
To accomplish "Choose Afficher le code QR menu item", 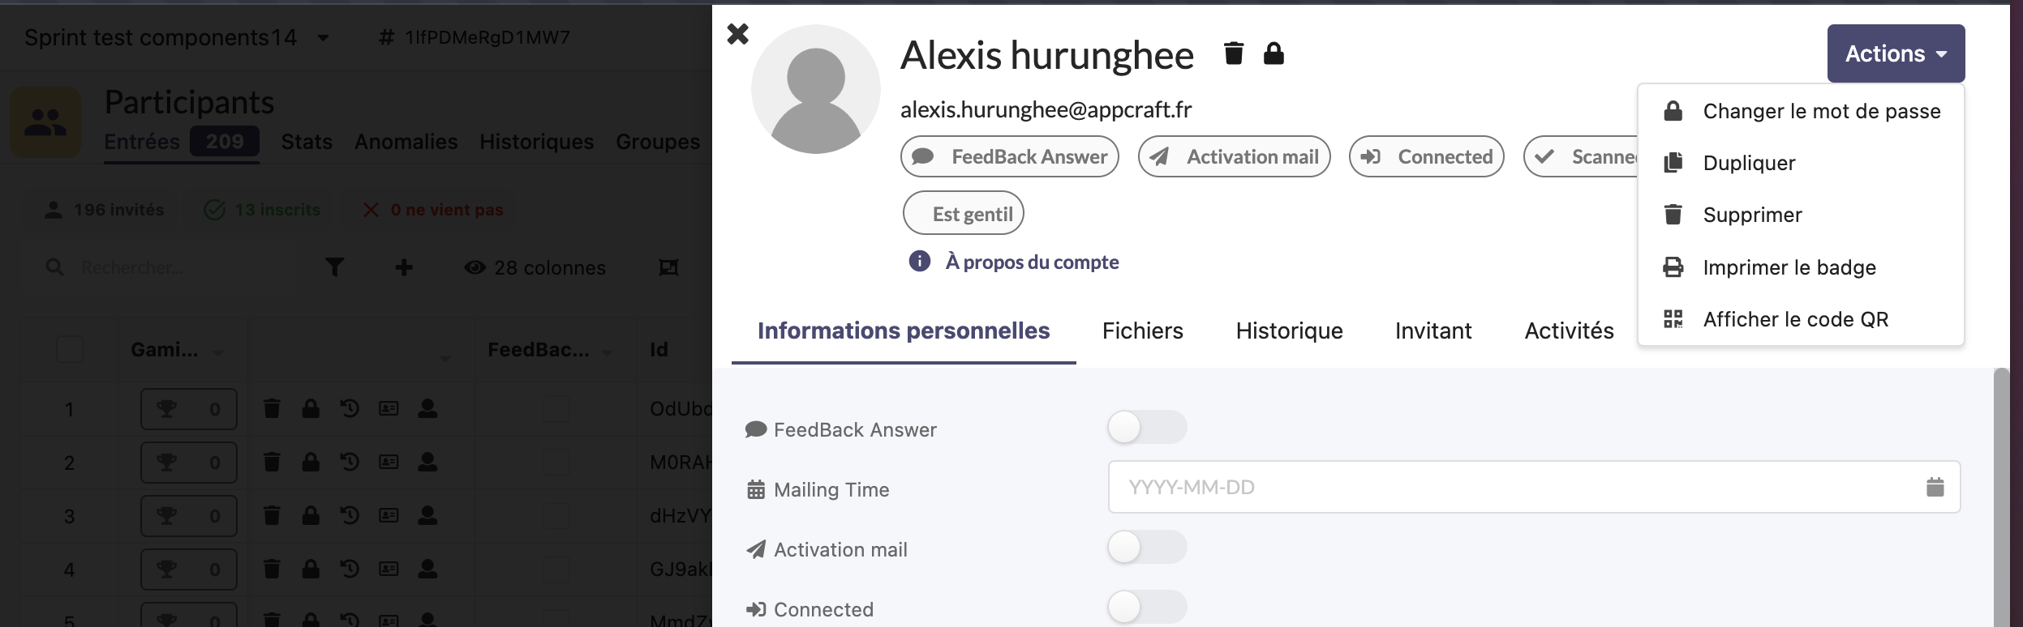I will (x=1795, y=319).
